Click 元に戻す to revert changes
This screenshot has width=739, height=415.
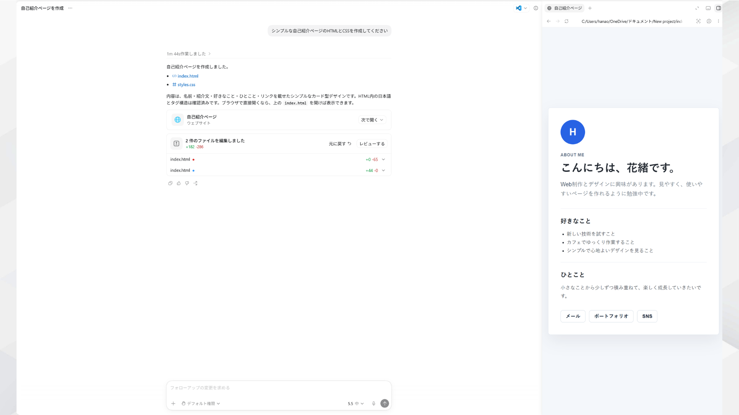click(x=340, y=144)
